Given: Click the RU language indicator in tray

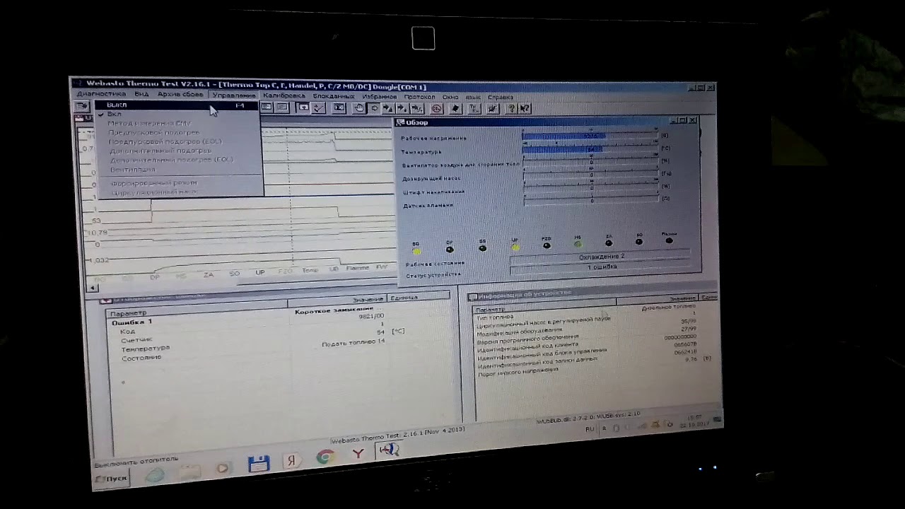Looking at the screenshot, I should [x=590, y=429].
